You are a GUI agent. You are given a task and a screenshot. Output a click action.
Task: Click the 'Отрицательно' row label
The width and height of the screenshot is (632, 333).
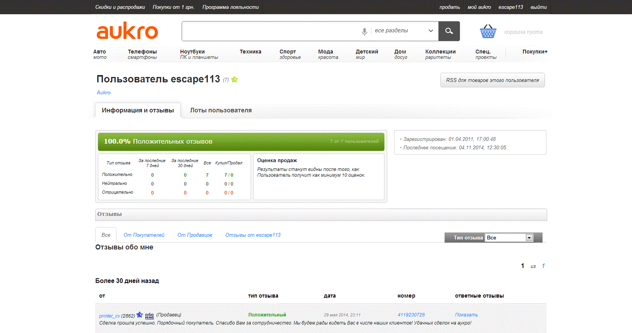(x=118, y=192)
